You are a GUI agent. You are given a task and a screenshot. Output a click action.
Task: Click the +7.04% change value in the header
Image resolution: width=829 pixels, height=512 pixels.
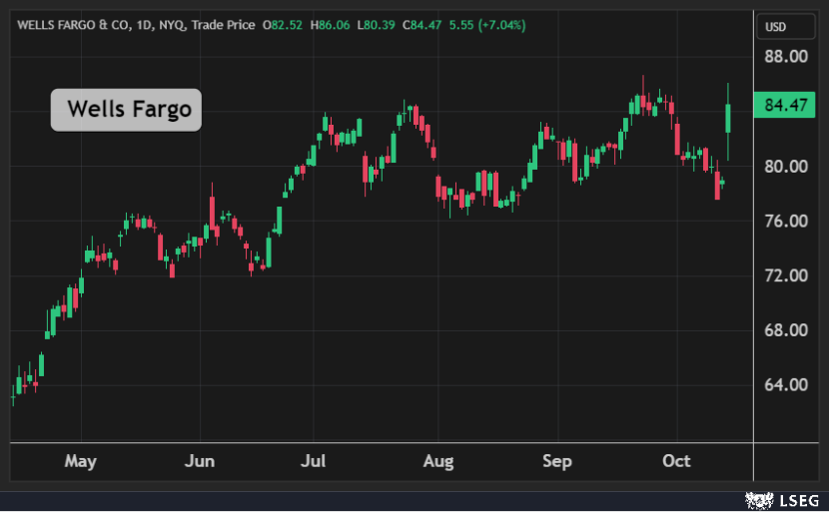[502, 24]
